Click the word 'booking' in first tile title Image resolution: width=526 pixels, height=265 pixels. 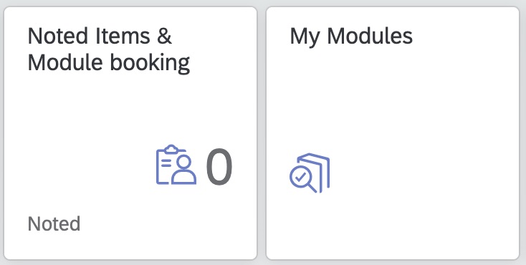(x=150, y=63)
